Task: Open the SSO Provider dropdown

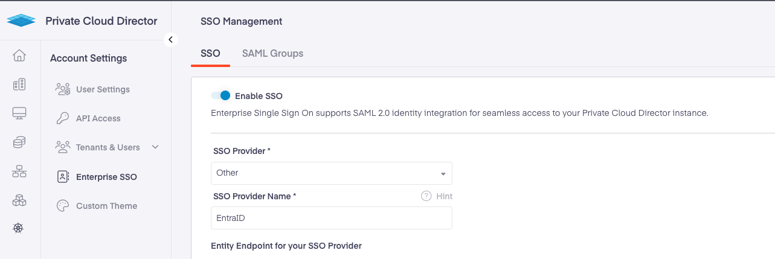Action: pyautogui.click(x=332, y=173)
